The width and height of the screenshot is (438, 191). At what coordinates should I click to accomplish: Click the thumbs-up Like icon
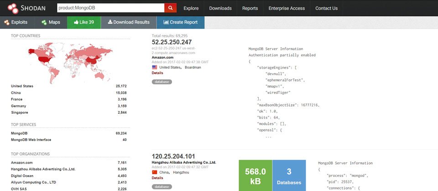(x=76, y=22)
